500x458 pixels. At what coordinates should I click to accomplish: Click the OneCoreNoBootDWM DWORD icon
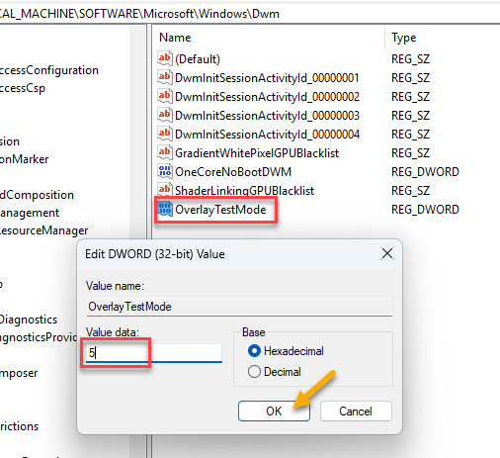tap(165, 171)
